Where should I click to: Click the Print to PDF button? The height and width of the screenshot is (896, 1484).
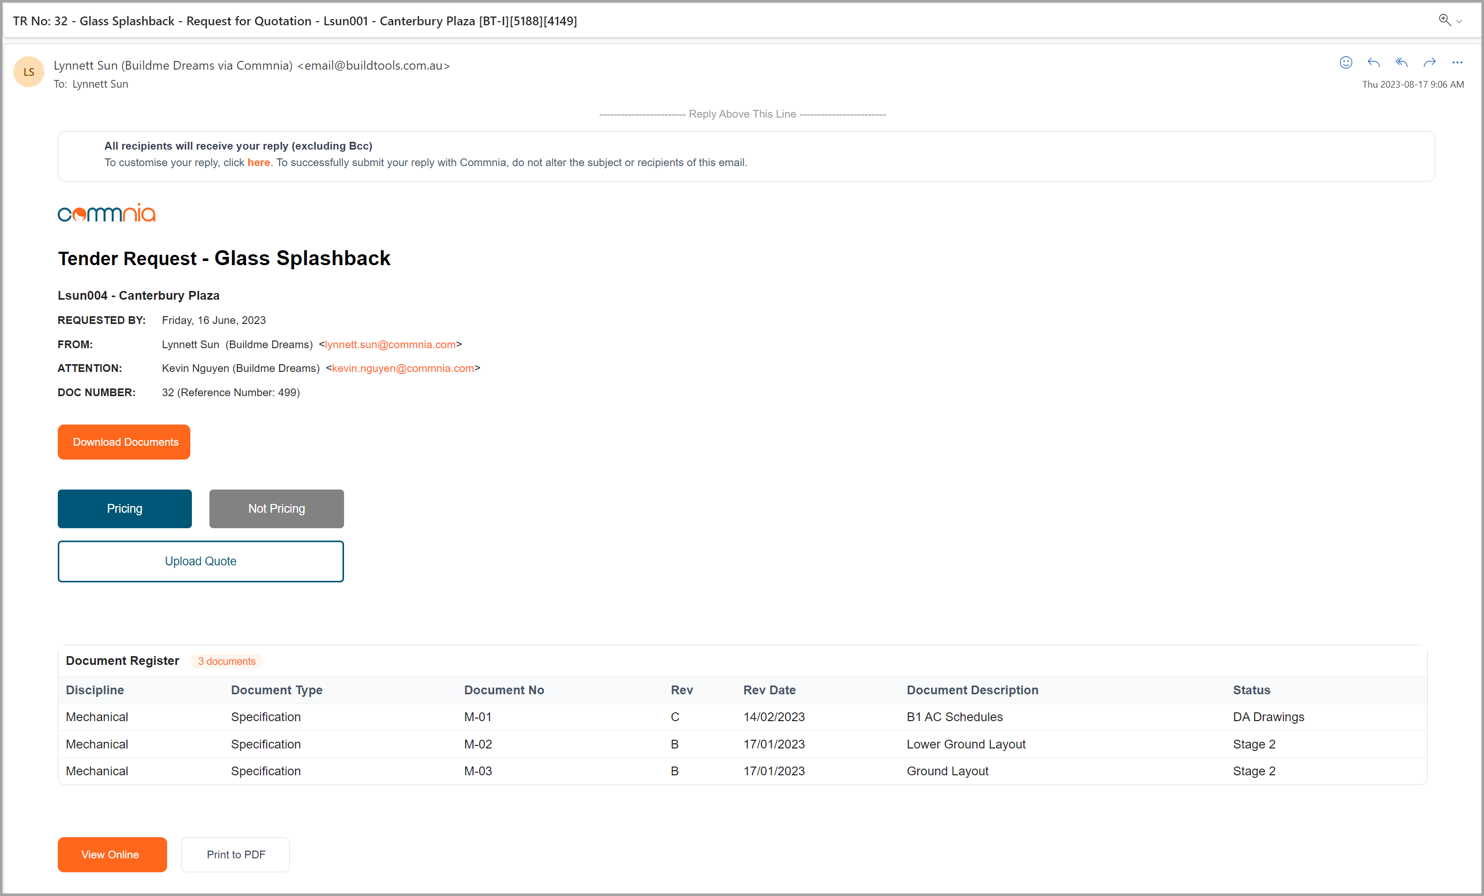point(236,854)
